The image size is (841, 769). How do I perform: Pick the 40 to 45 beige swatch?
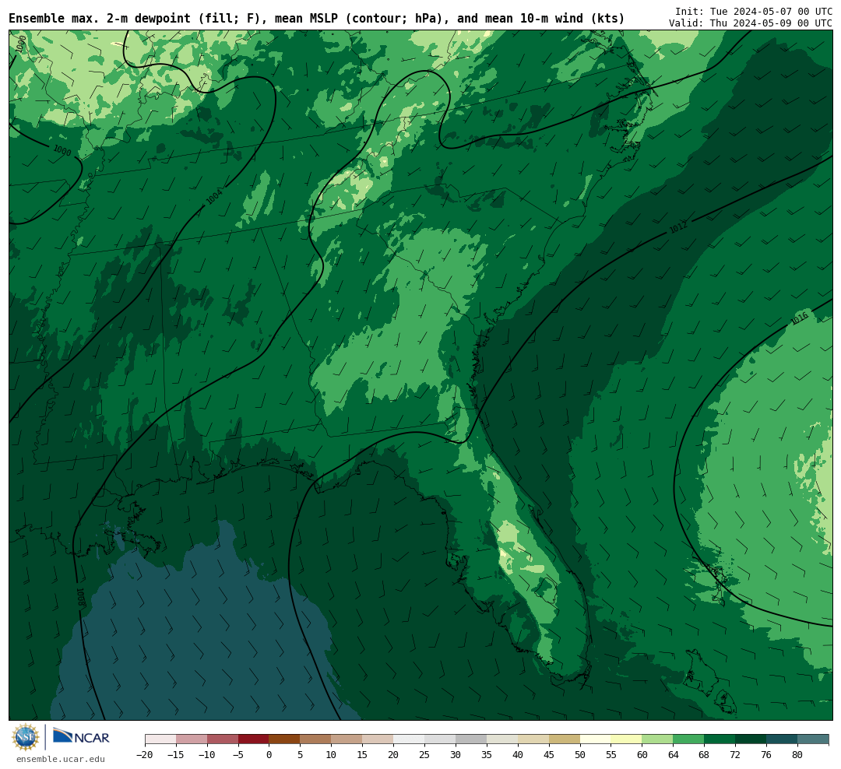(x=533, y=739)
